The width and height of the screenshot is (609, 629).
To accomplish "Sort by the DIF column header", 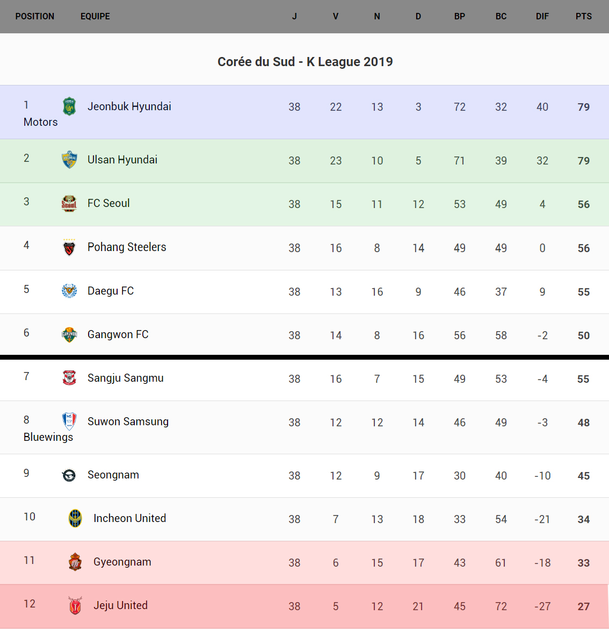I will (x=542, y=16).
